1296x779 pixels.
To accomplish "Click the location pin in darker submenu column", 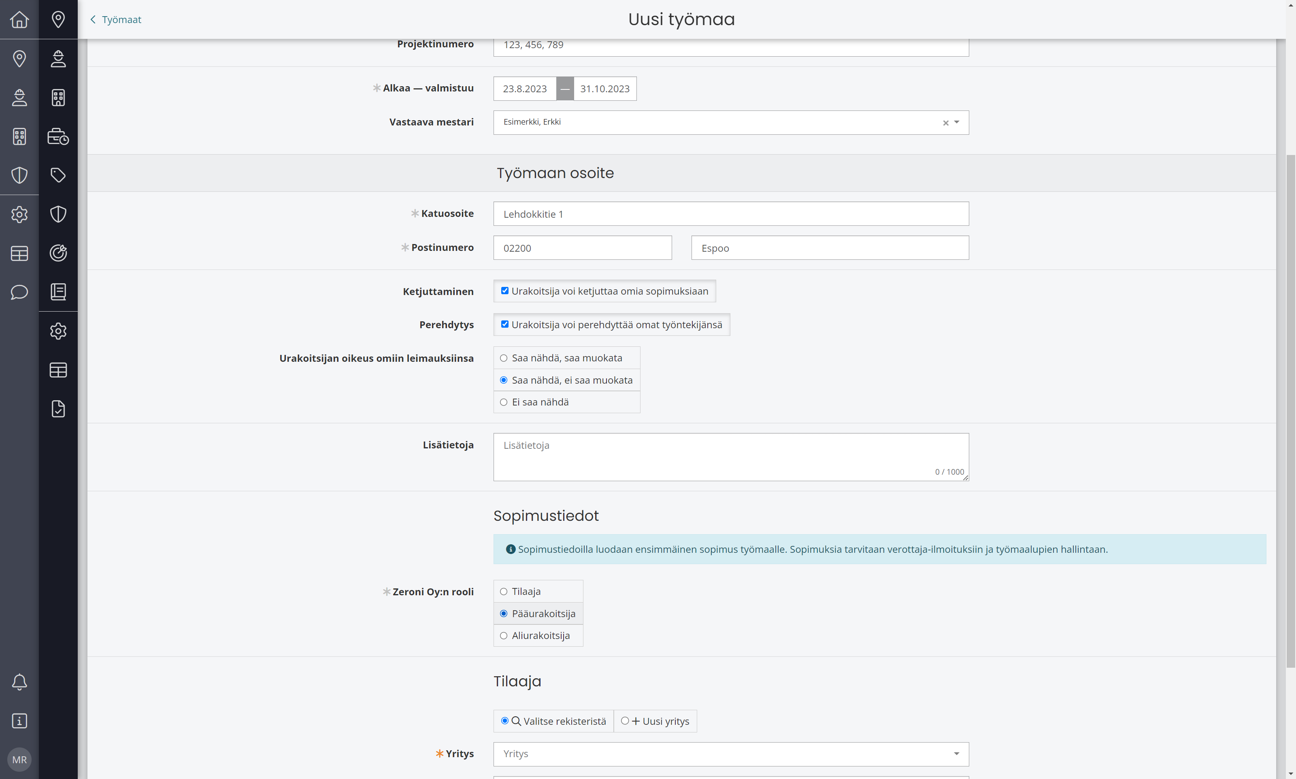I will pyautogui.click(x=58, y=19).
